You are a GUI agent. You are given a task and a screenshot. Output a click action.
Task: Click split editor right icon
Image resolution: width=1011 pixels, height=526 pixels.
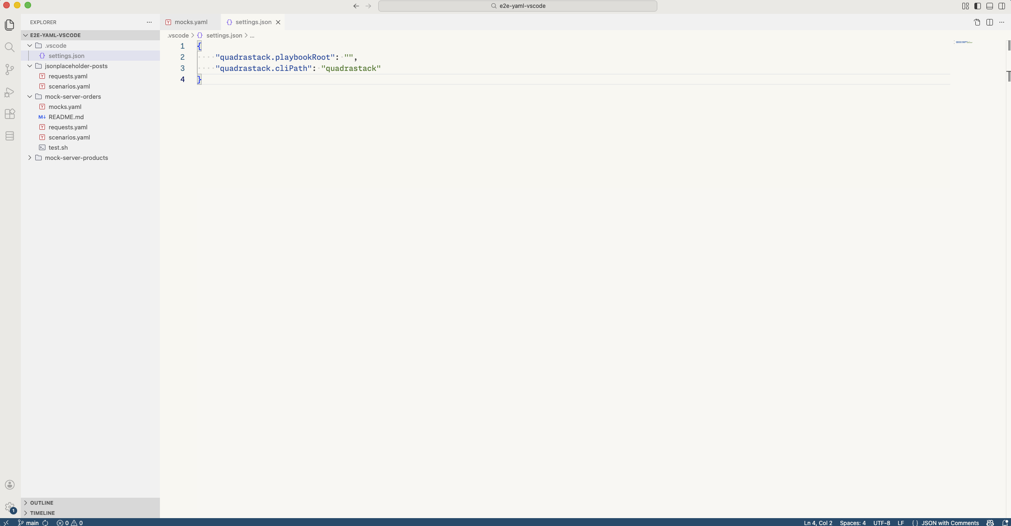pyautogui.click(x=990, y=22)
